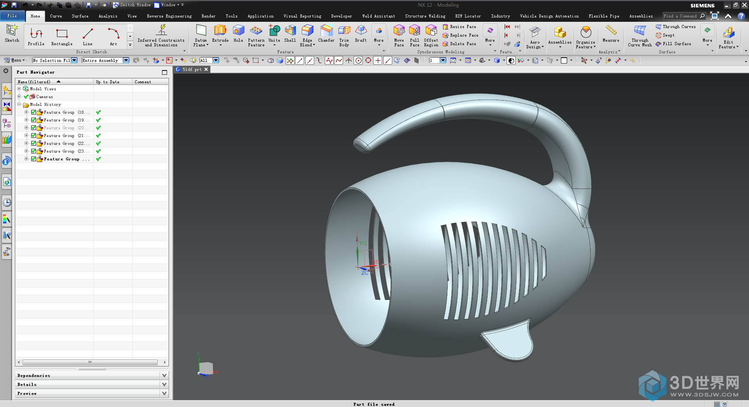Open the File menu

(12, 16)
